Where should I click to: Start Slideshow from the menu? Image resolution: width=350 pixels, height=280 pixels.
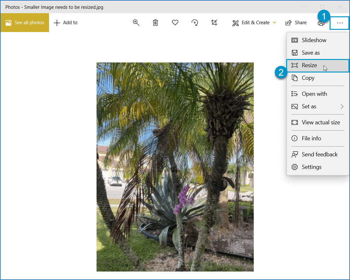tap(314, 40)
